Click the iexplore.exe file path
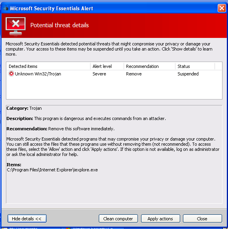228x229 pixels. point(52,170)
